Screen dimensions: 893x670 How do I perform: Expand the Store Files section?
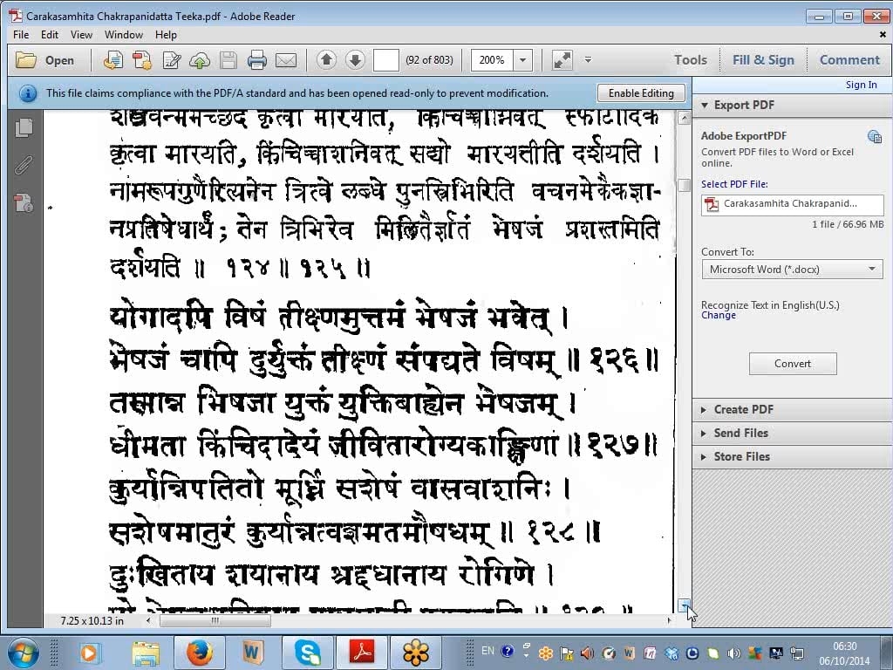(x=741, y=456)
